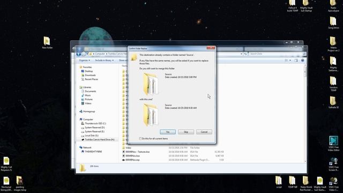Click Computer in the address breadcrumb
Viewport: 343px width, 193px height.
[x=100, y=54]
